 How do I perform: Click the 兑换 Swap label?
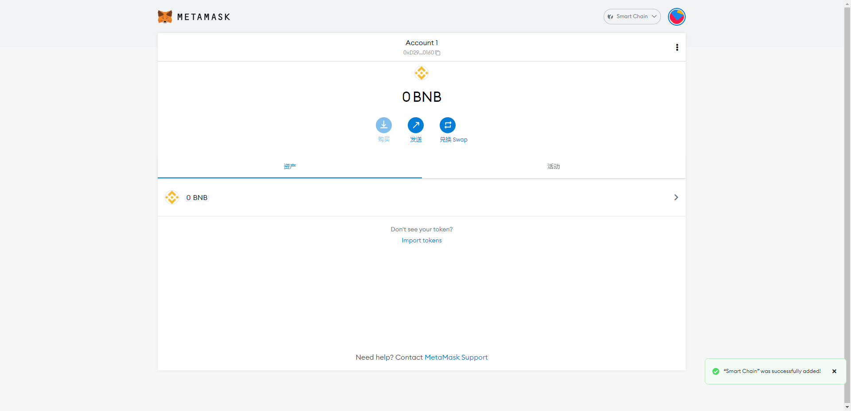click(x=453, y=140)
